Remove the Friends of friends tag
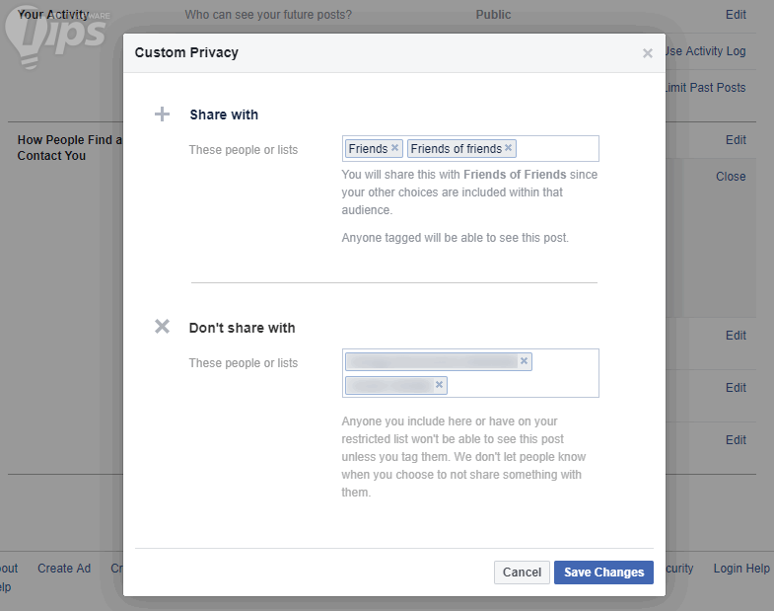The height and width of the screenshot is (611, 774). 508,148
